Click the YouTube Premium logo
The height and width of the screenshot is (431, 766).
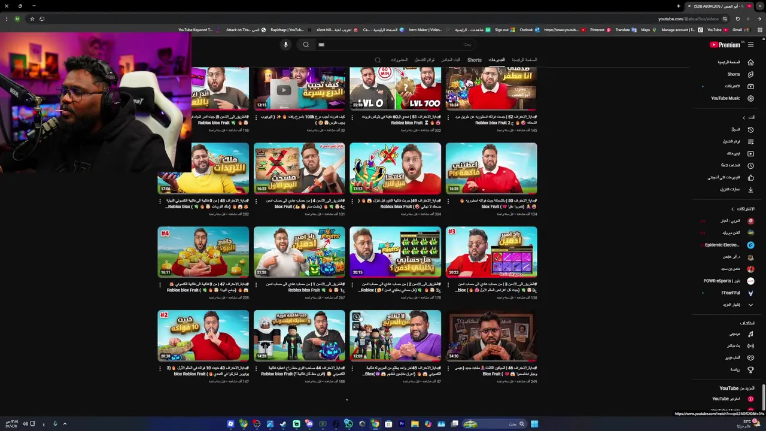(725, 45)
